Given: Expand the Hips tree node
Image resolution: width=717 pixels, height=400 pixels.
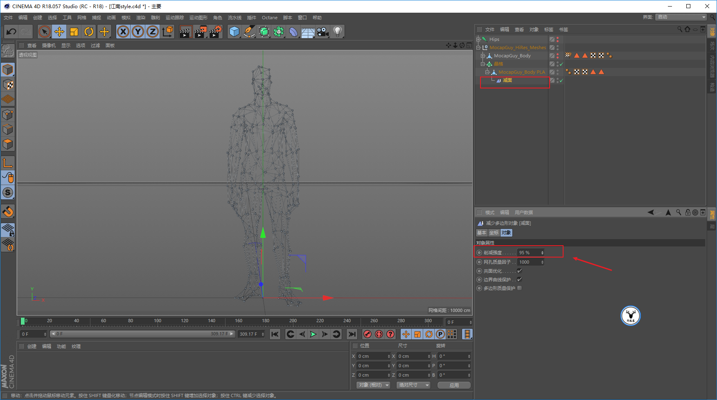Looking at the screenshot, I should tap(478, 39).
